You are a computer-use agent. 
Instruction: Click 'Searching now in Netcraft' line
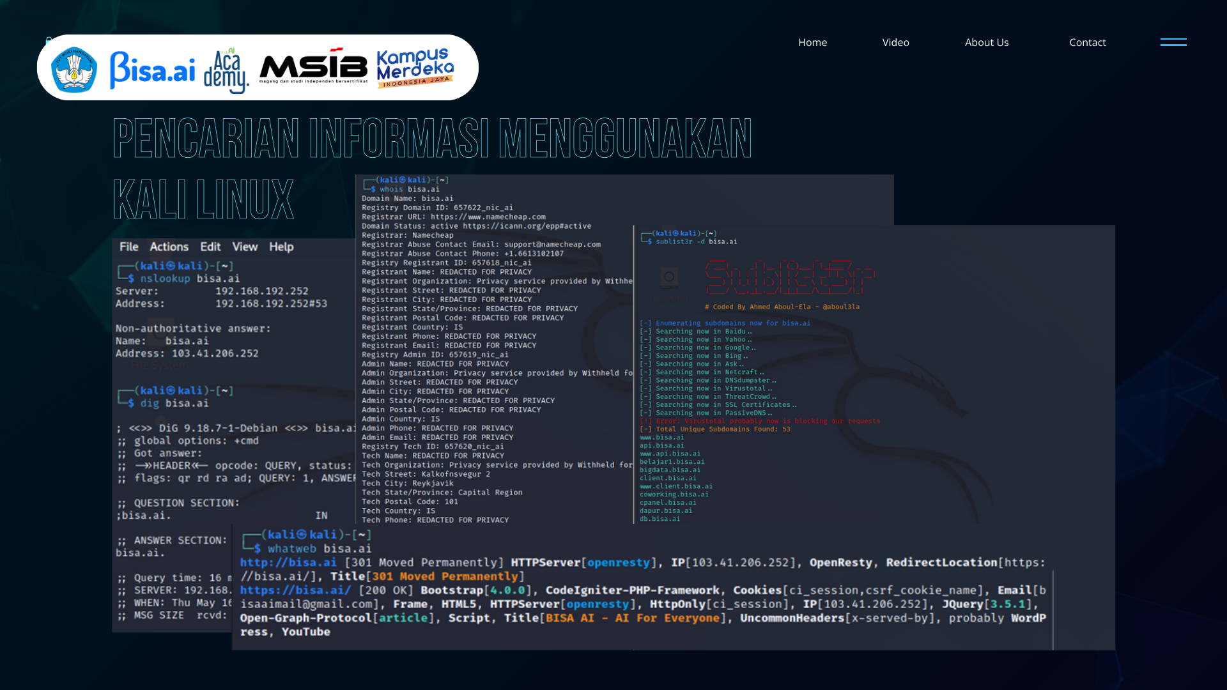pos(702,372)
